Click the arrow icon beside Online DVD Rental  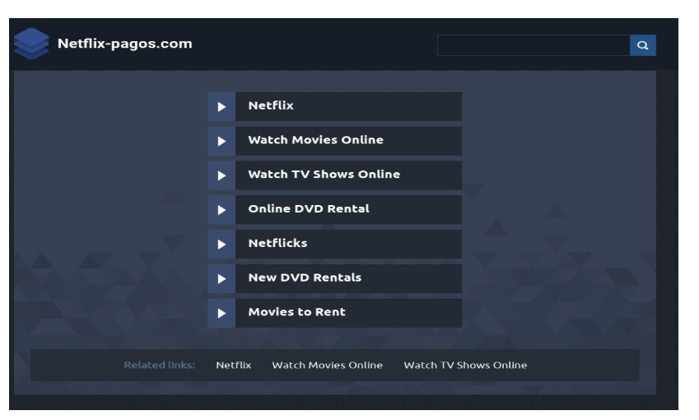pos(221,209)
